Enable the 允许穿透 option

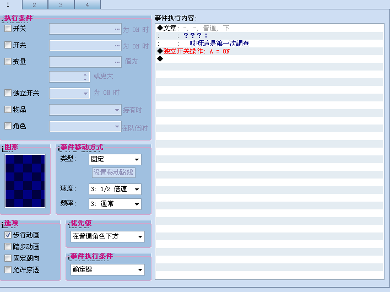(8, 269)
